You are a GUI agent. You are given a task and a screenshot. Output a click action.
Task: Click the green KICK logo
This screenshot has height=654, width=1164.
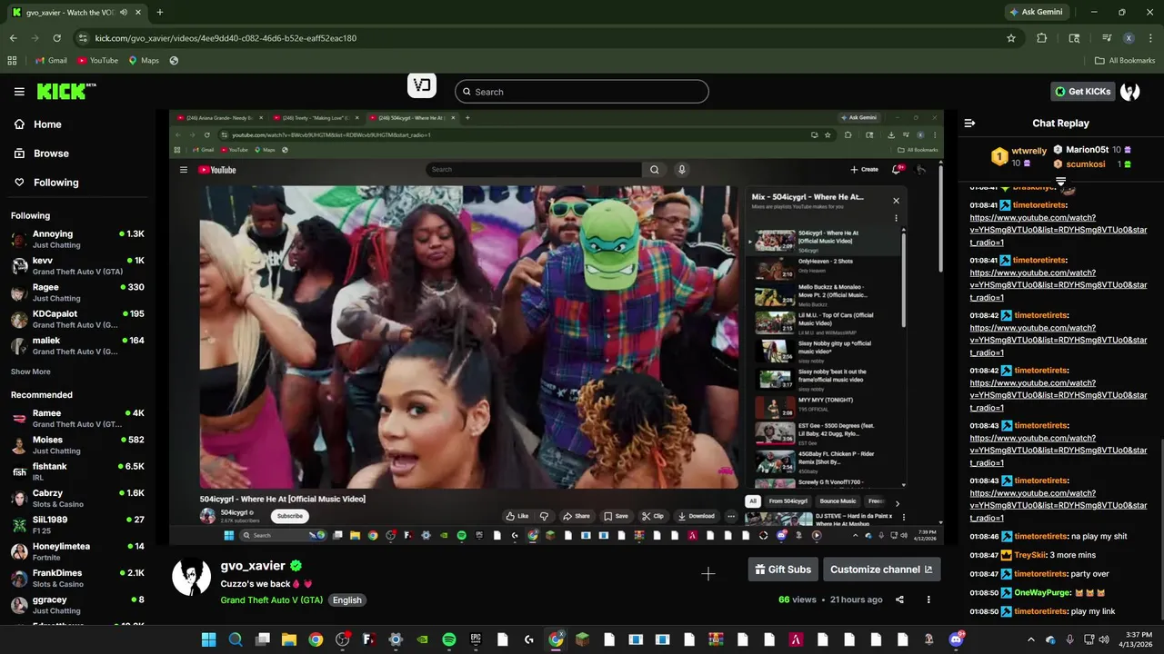pos(65,91)
